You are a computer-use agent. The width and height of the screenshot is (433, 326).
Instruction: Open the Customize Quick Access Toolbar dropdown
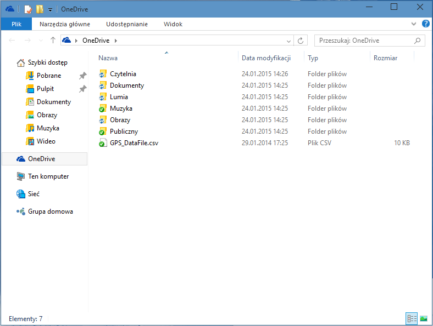tap(50, 9)
